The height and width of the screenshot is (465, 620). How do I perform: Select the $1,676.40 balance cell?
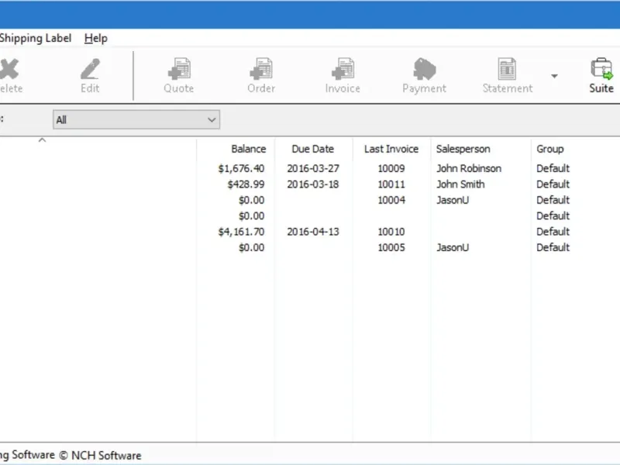click(241, 168)
